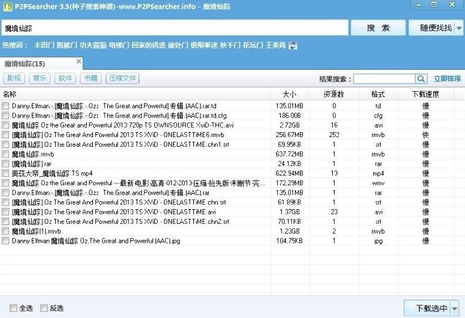Sort by the 资源数 column header

[x=334, y=94]
